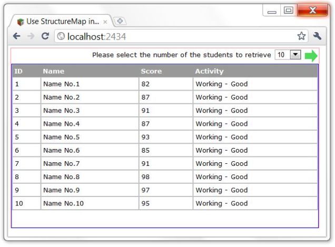This screenshot has height=247, width=335.
Task: Select cell 'Name No.5'
Action: pos(90,137)
